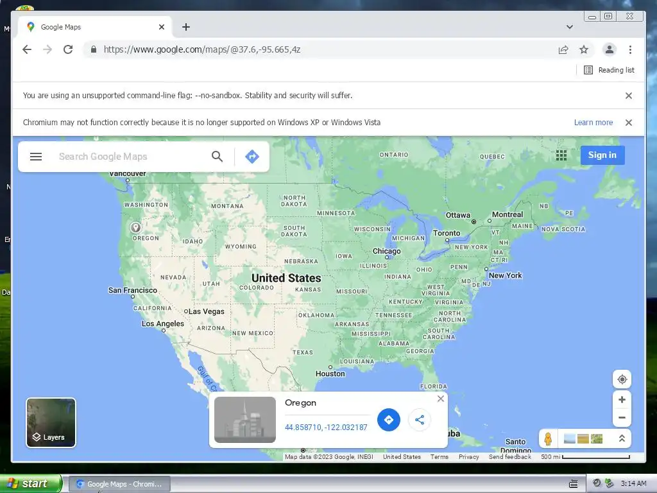
Task: Click the dropped pin in Oregon
Action: pos(135,227)
